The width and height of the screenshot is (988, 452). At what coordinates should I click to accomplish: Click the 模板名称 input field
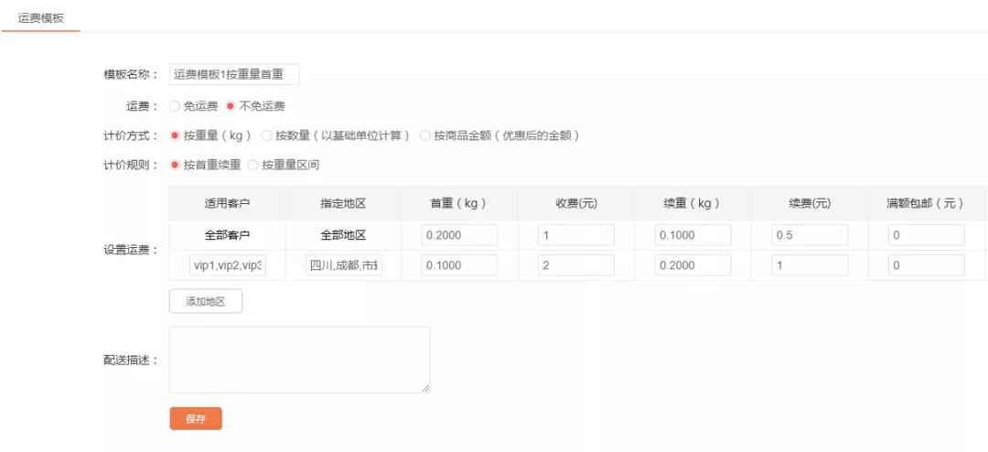(234, 75)
